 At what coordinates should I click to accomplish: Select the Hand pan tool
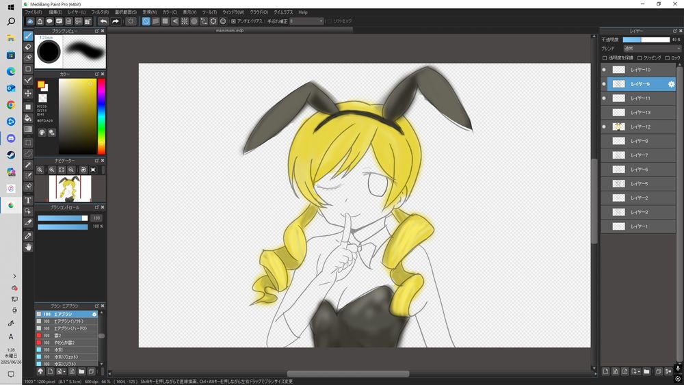click(x=28, y=247)
